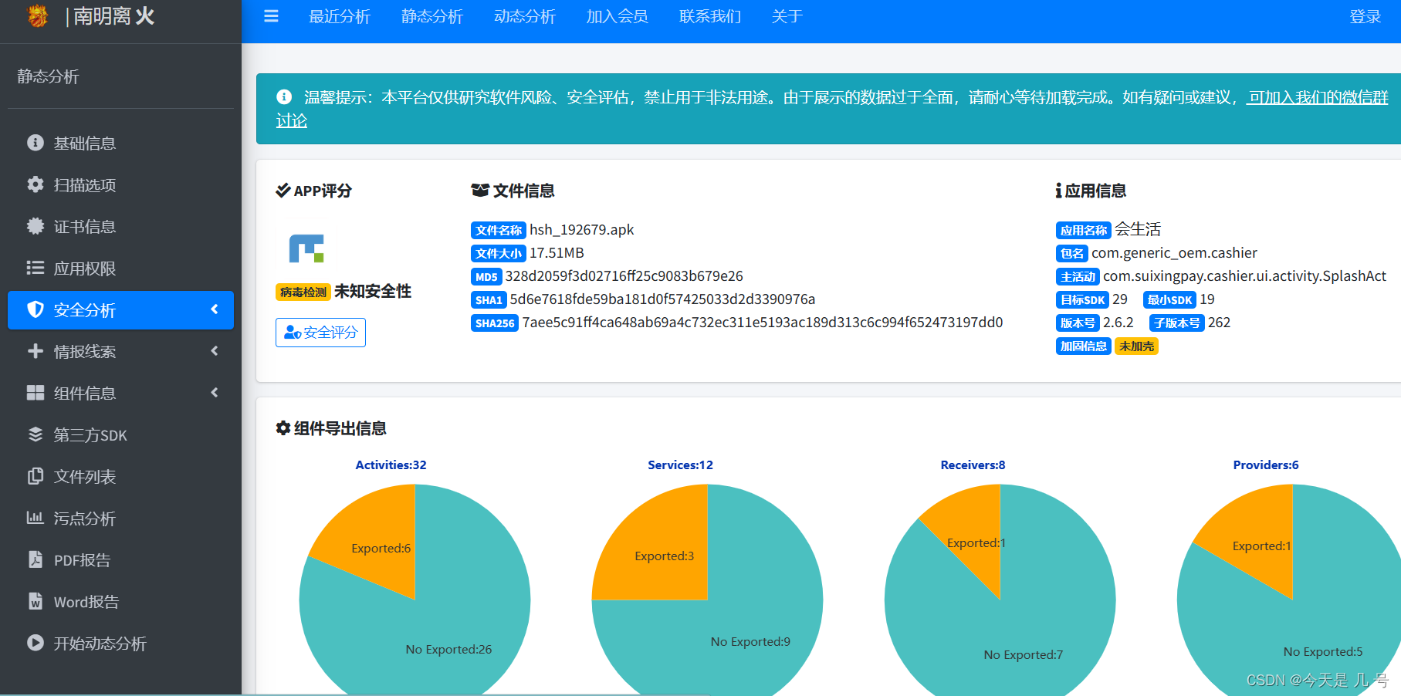
Task: Click the 子版本号 value 262
Action: click(1219, 323)
